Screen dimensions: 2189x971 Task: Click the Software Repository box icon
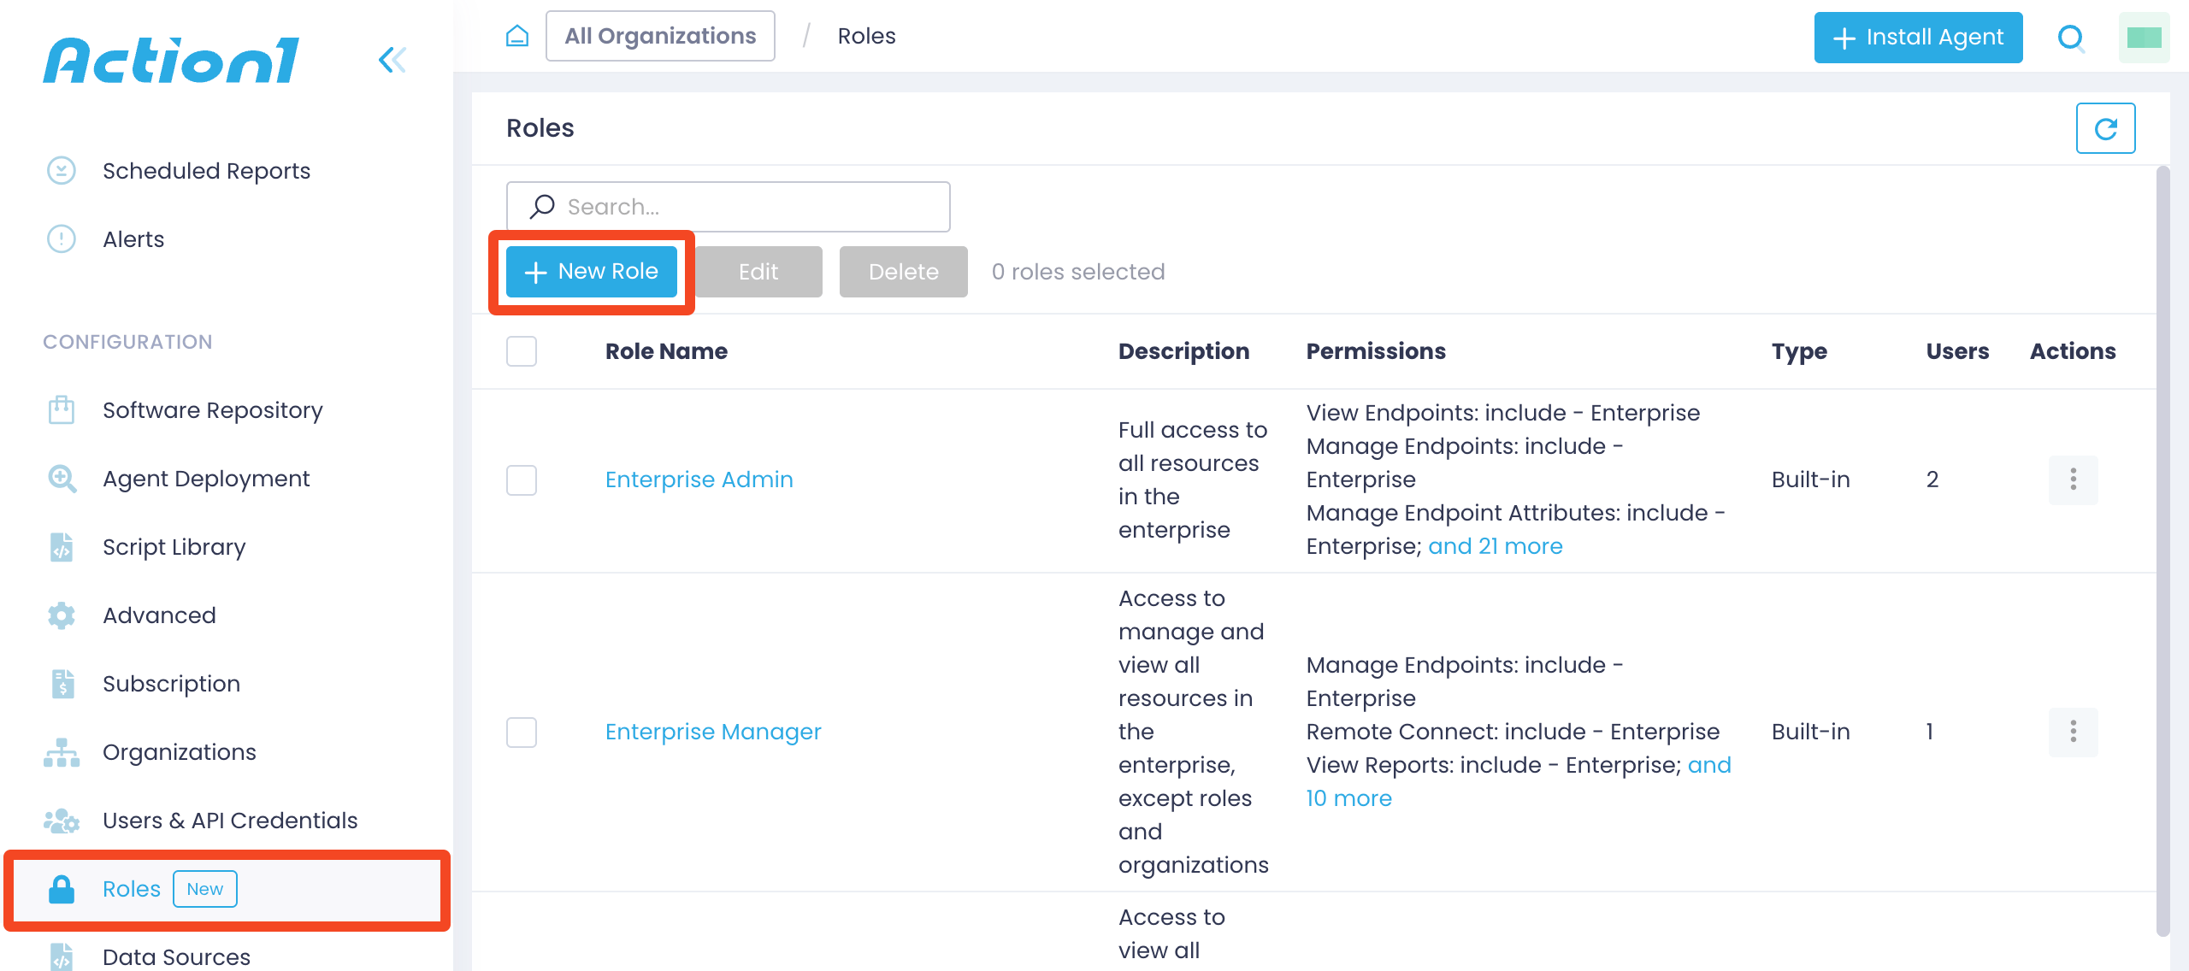click(62, 410)
